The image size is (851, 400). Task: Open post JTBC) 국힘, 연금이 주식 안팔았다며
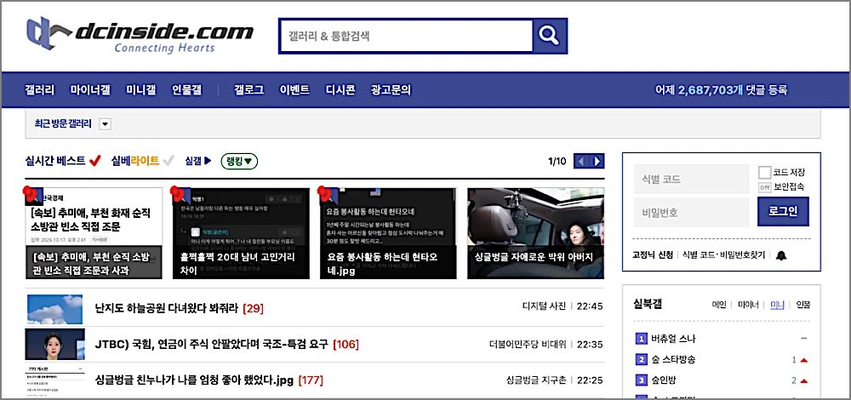[211, 344]
